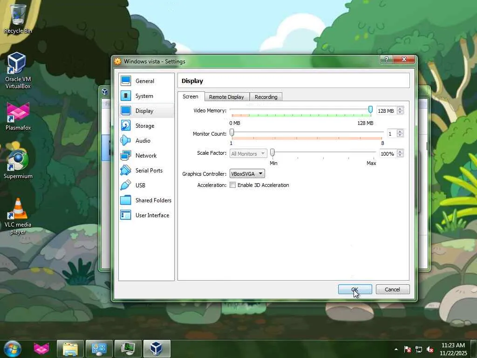Click the Scale Factor slider handle

(x=272, y=152)
